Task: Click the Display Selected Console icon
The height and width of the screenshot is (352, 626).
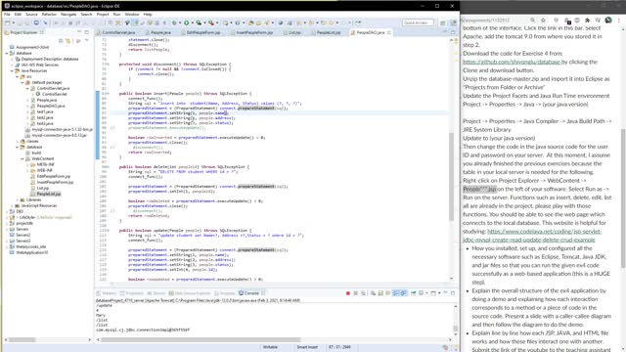Action: pyautogui.click(x=422, y=293)
